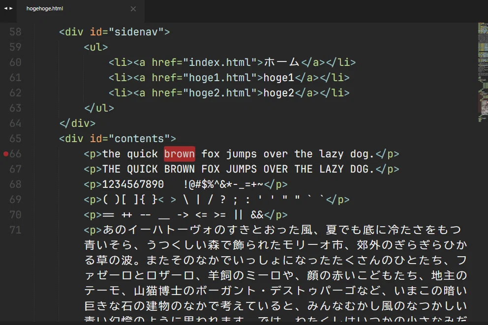Click line number 71 in the gutter
The width and height of the screenshot is (488, 325).
(16, 230)
